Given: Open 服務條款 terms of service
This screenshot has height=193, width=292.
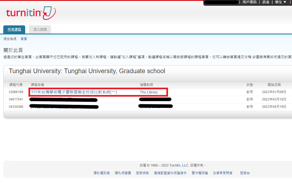Looking at the screenshot, I should point(143,173).
